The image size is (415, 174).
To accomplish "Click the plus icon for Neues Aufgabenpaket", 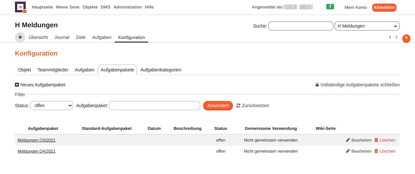I will point(17,85).
